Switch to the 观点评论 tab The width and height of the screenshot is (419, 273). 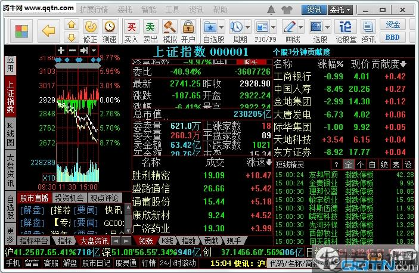click(x=104, y=198)
